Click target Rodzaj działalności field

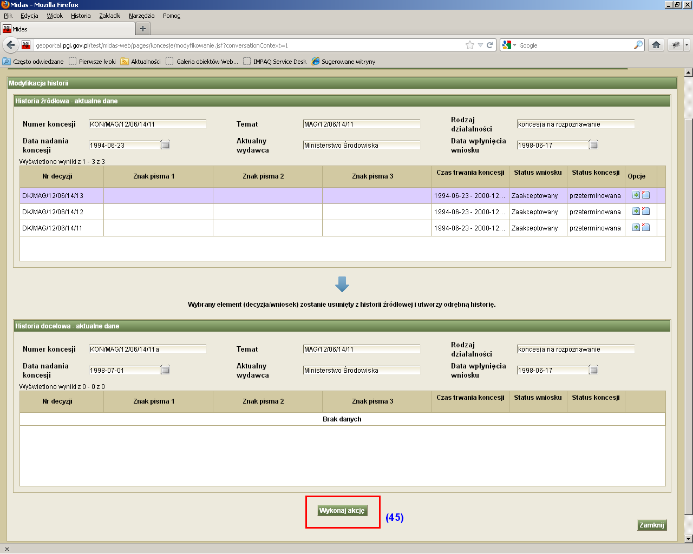tap(576, 349)
